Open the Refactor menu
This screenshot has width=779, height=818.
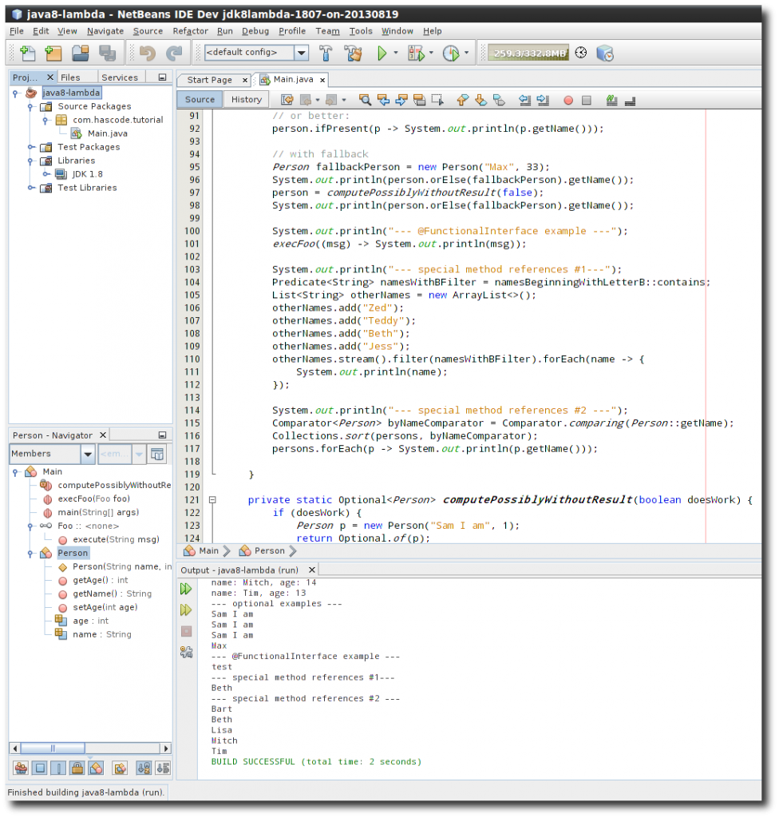point(190,31)
